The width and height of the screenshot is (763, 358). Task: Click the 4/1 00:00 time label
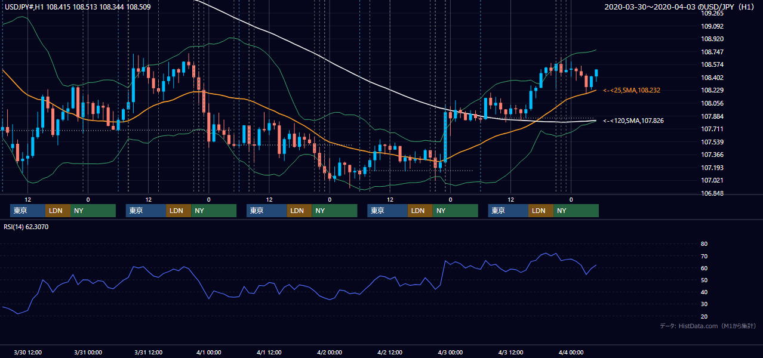coord(209,352)
